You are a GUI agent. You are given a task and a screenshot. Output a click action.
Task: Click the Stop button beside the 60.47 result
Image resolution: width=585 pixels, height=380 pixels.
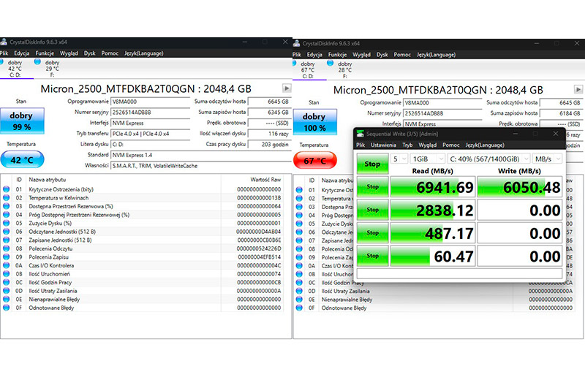click(x=372, y=256)
